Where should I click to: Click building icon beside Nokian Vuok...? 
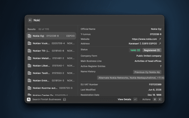pos(30,43)
